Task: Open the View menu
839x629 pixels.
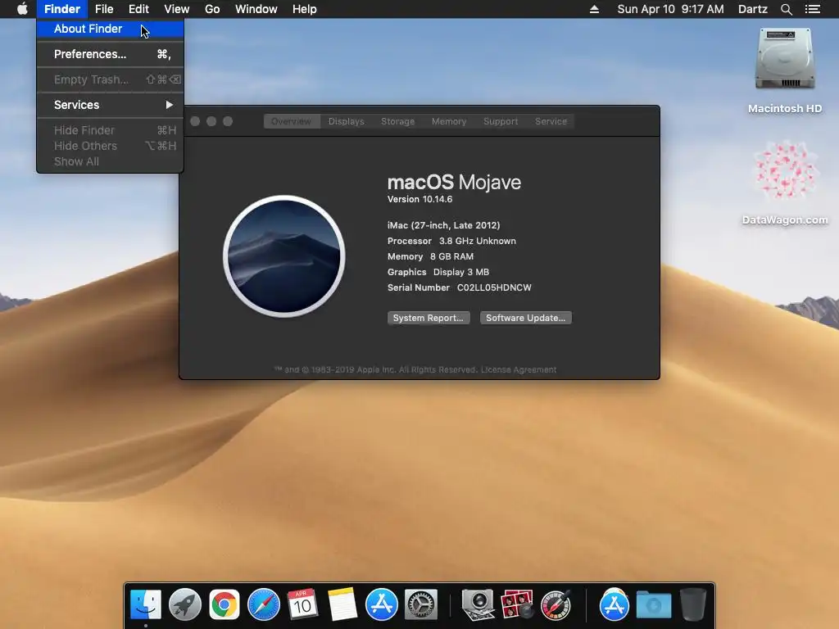Action: [177, 9]
